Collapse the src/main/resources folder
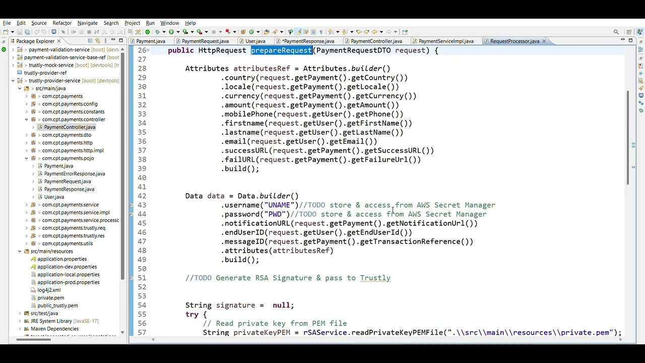Image resolution: width=645 pixels, height=363 pixels. tap(20, 251)
